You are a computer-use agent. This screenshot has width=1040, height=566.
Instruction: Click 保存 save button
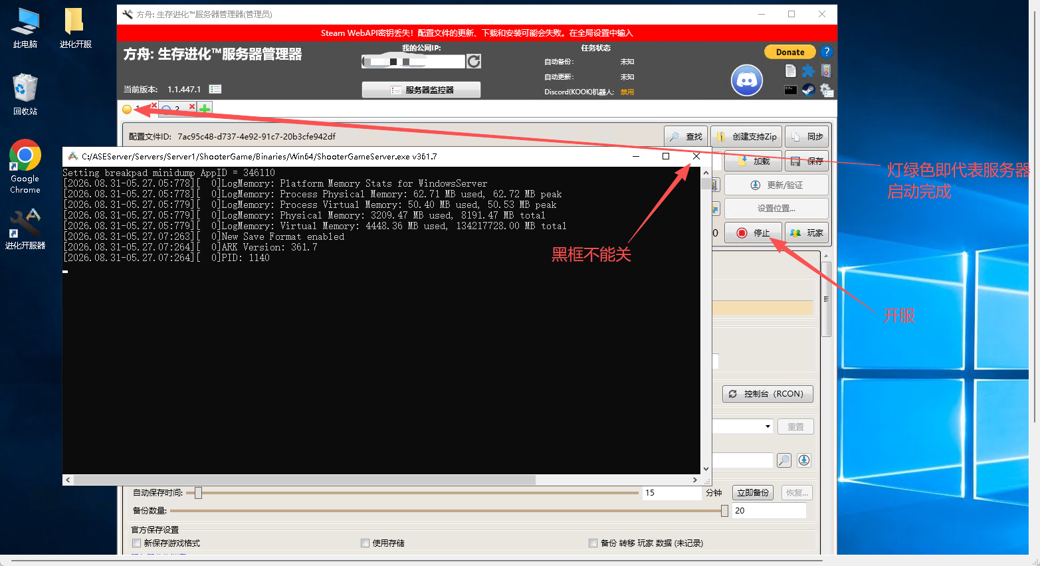pos(807,161)
